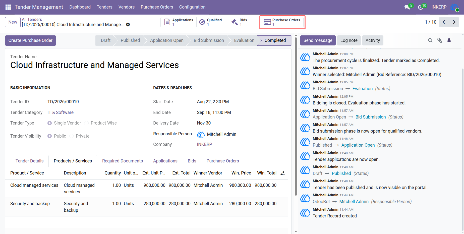Show the chatter followers list
This screenshot has height=234, width=464.
pyautogui.click(x=450, y=40)
